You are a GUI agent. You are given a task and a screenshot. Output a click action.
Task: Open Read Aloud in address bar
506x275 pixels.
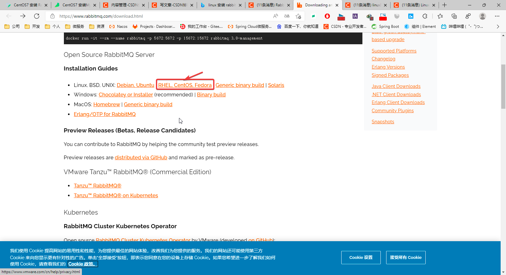(x=276, y=16)
